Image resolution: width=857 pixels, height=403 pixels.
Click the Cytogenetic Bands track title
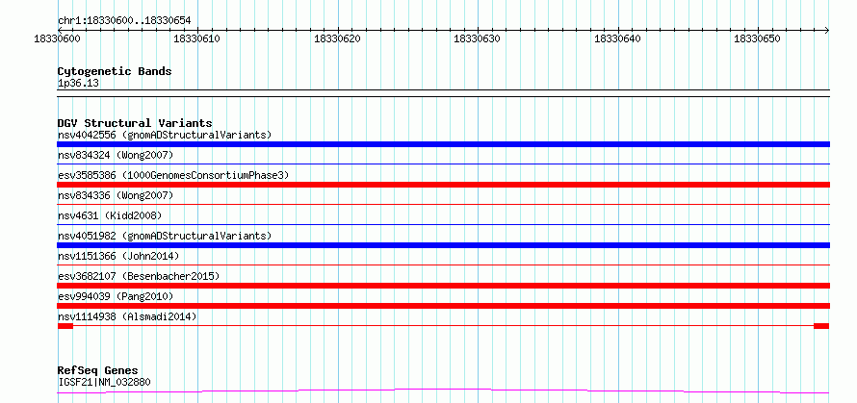click(115, 71)
